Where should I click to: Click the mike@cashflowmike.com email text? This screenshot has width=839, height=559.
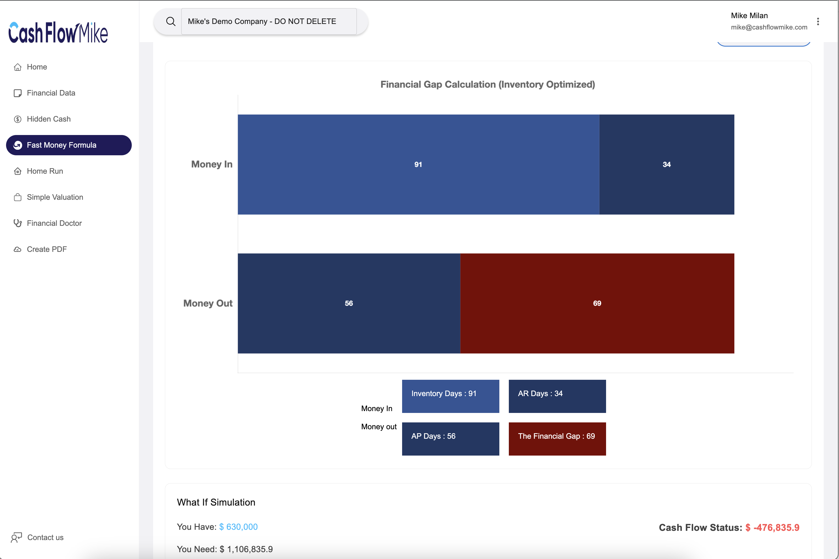tap(769, 27)
